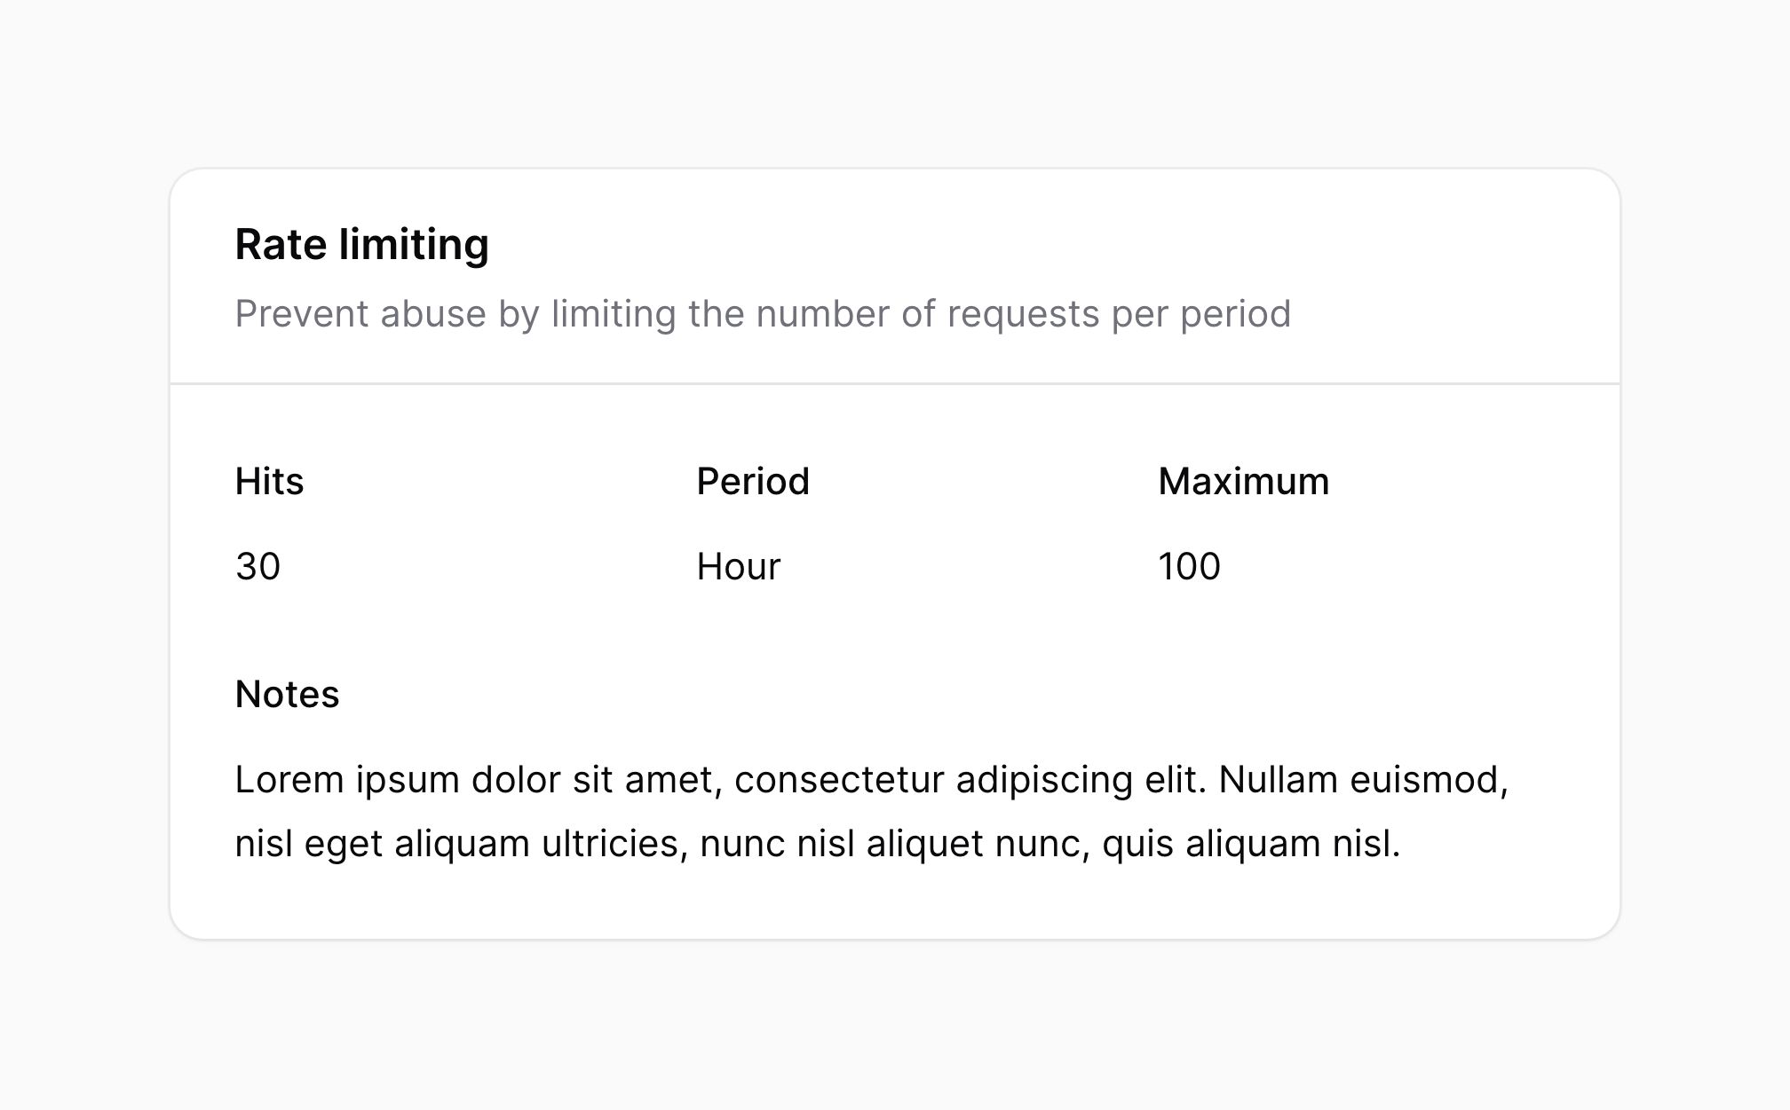
Task: Click the Notes label
Action: (x=287, y=695)
